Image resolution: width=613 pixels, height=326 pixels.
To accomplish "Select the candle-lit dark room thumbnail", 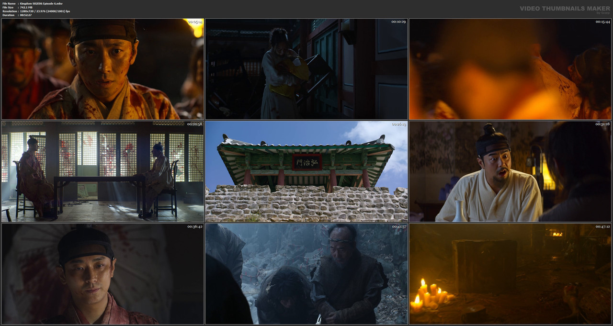I will click(510, 274).
